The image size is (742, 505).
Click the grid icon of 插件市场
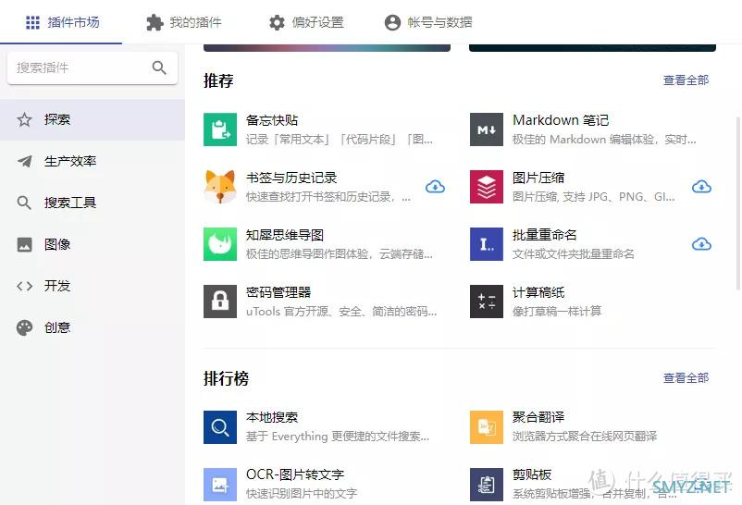click(x=32, y=22)
